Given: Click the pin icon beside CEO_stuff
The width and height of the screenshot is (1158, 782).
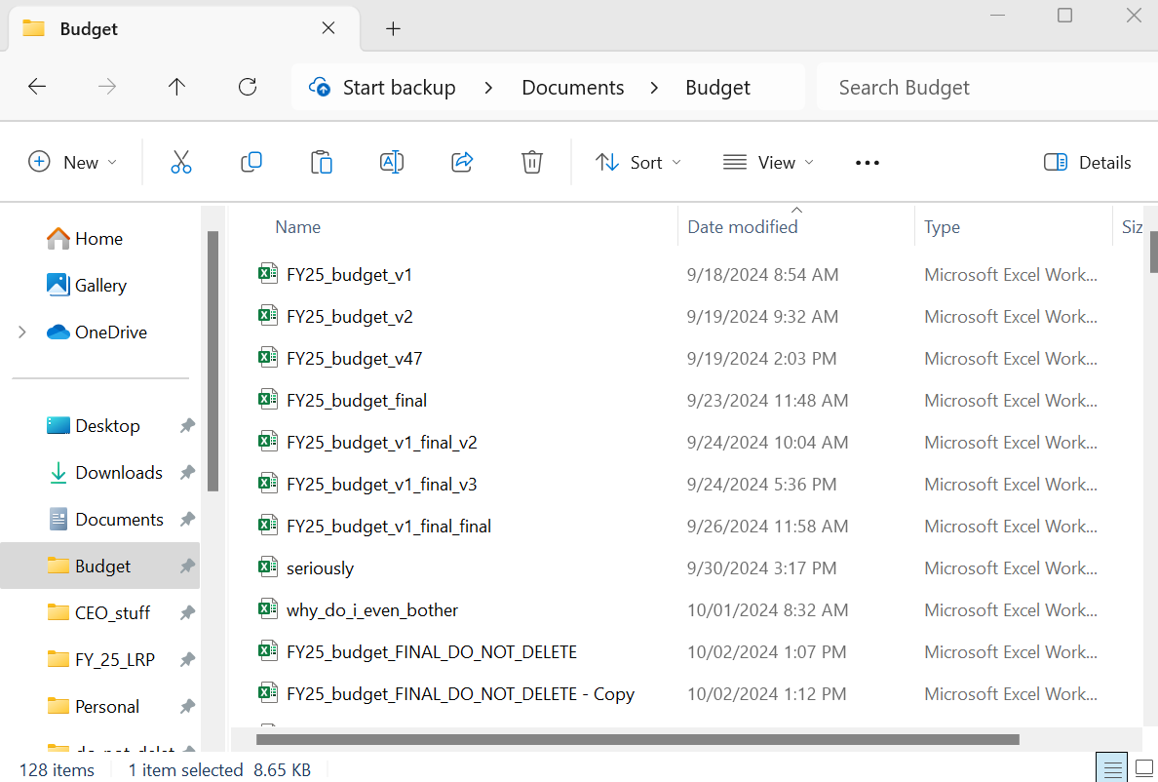Looking at the screenshot, I should tap(187, 613).
